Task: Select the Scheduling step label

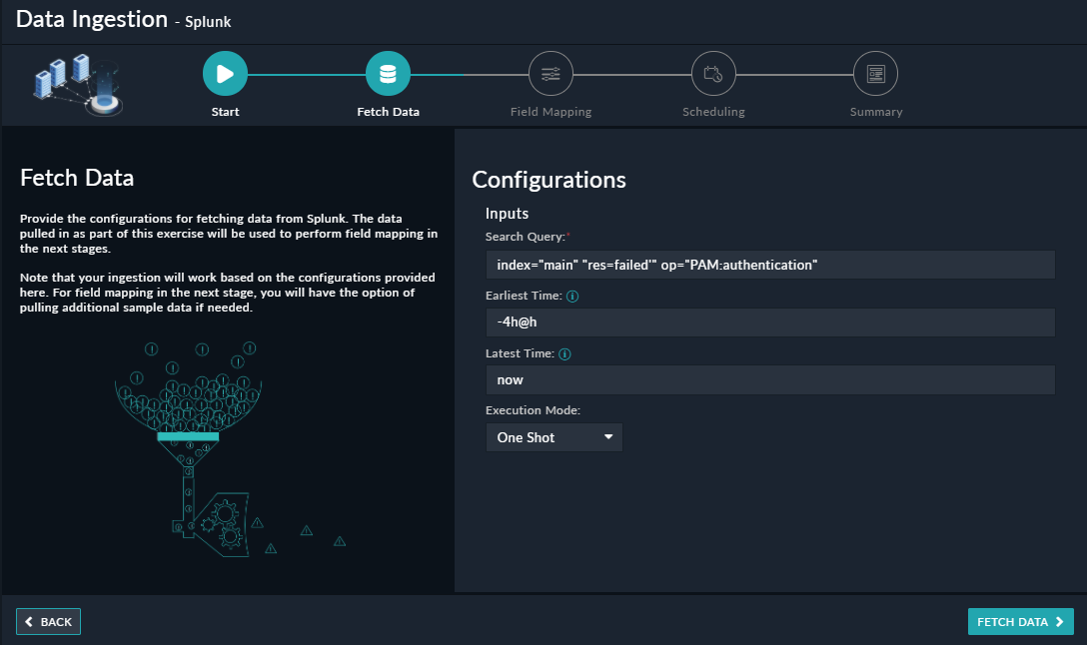Action: pos(713,112)
